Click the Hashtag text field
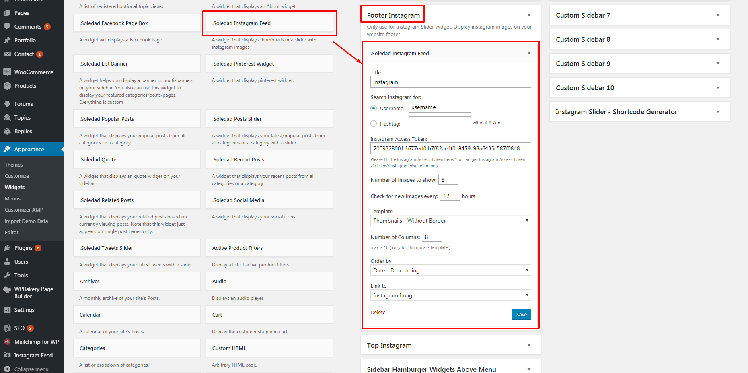Screen dimensions: 748x373 tap(440, 122)
